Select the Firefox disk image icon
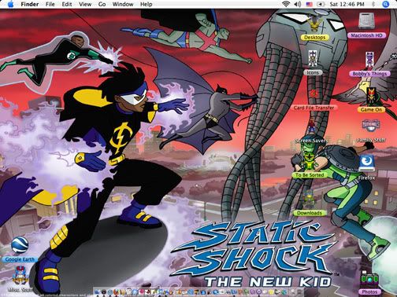This screenshot has height=297, width=397. click(x=366, y=163)
